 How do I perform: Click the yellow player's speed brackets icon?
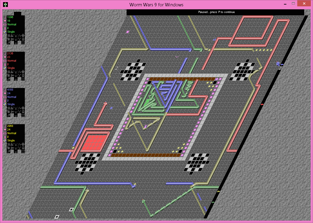(x=5, y=133)
